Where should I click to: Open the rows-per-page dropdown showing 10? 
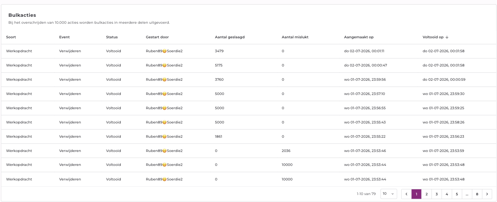click(x=389, y=194)
